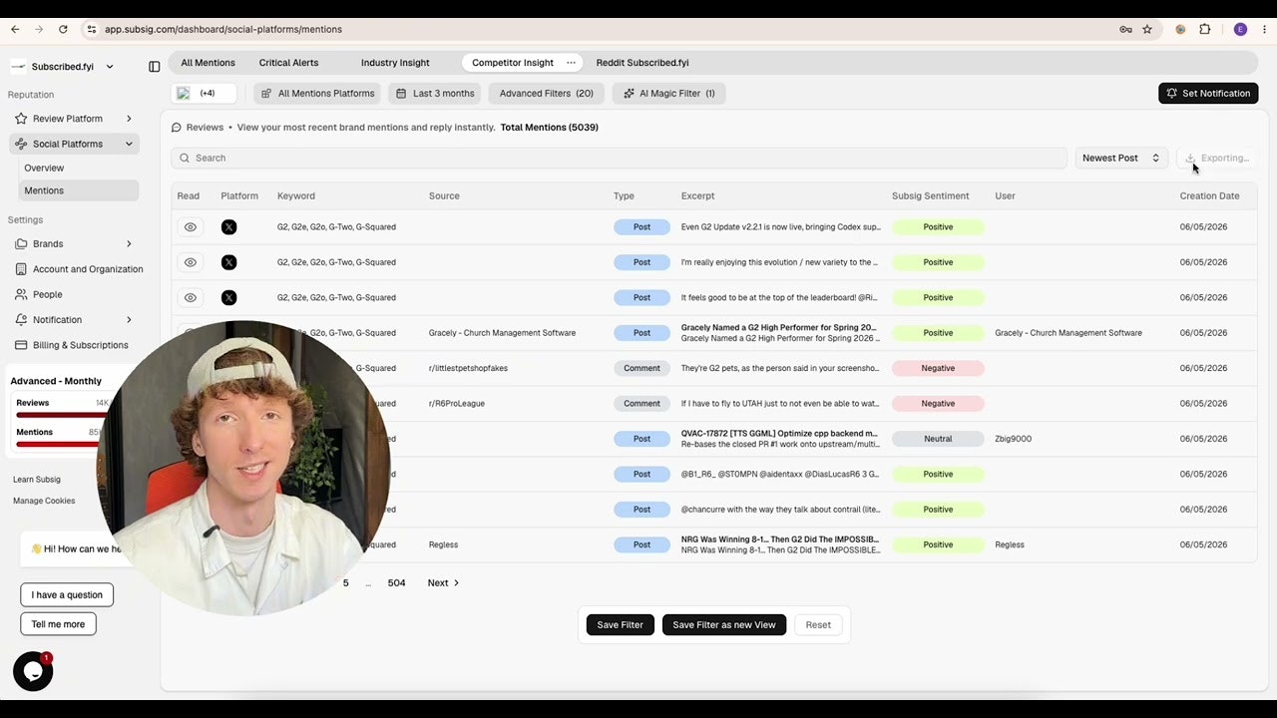The height and width of the screenshot is (718, 1277).
Task: Open the chat bubble widget icon
Action: pos(33,672)
